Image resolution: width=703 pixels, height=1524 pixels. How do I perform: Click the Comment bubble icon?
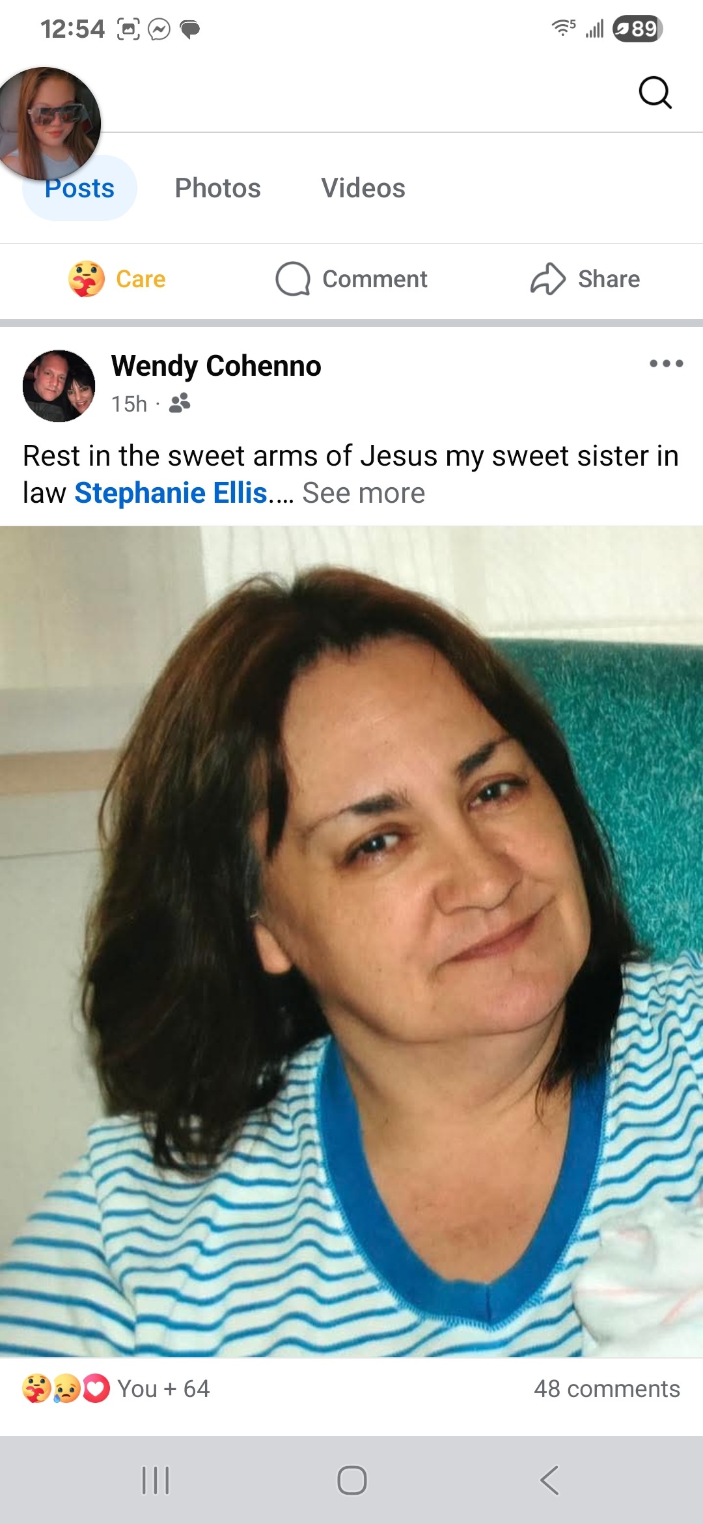coord(293,279)
